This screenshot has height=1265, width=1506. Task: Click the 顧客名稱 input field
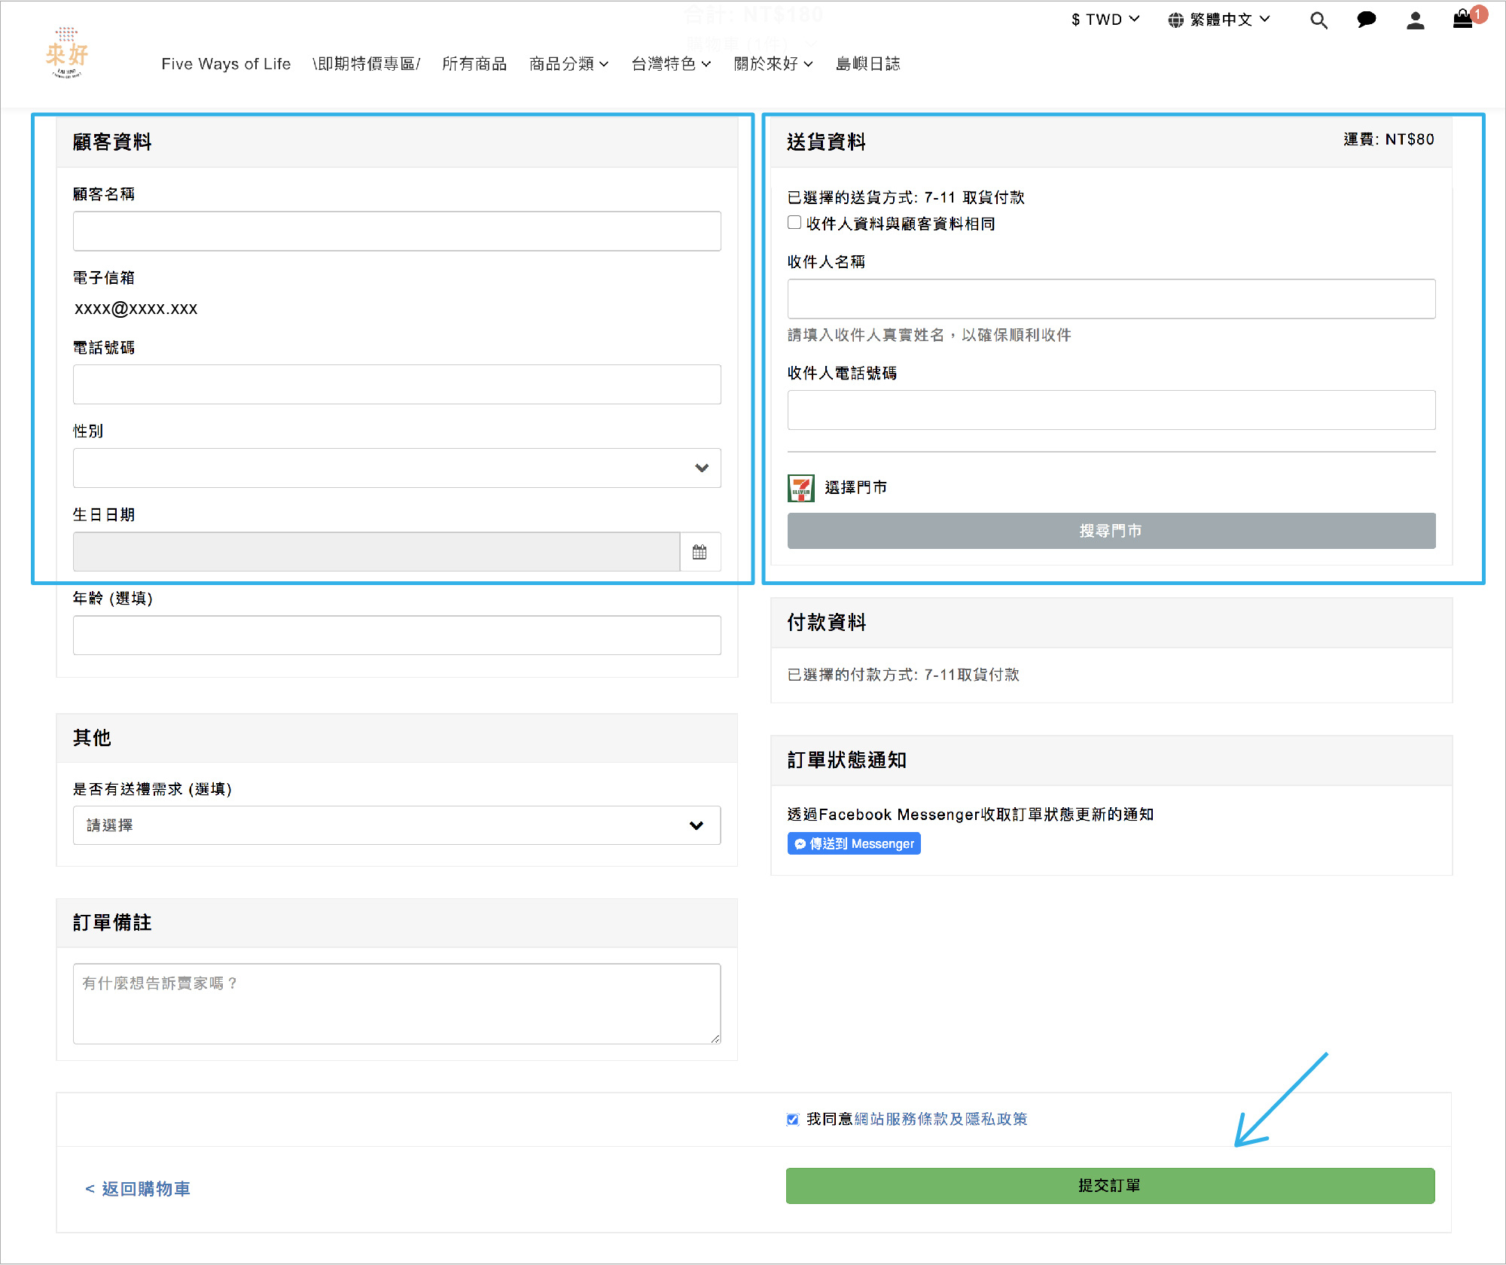pyautogui.click(x=397, y=231)
